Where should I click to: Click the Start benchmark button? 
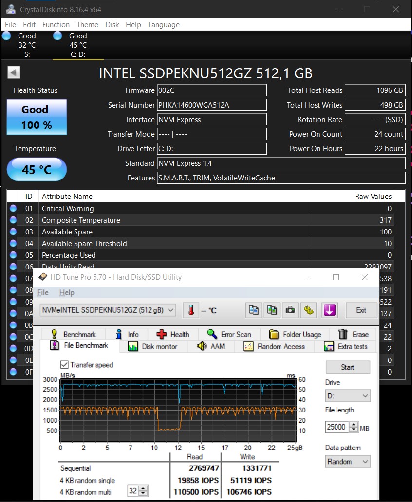tap(348, 367)
